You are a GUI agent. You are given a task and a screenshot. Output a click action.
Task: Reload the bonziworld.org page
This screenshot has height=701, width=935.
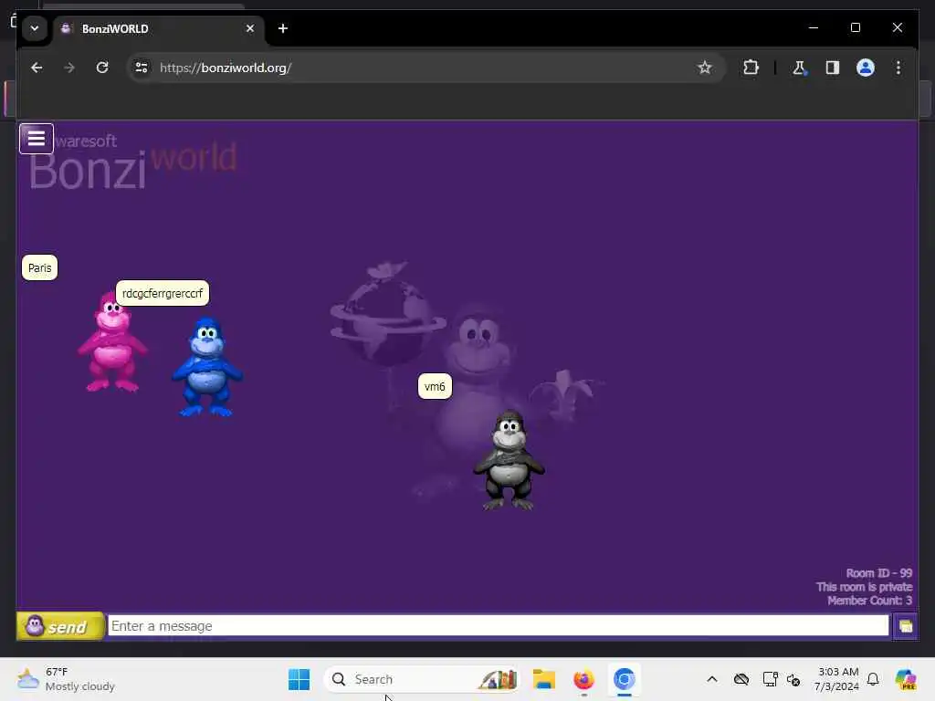pos(102,68)
